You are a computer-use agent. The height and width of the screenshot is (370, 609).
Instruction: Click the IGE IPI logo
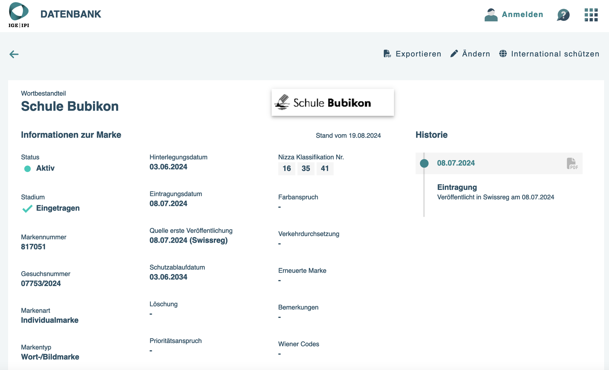pos(19,15)
